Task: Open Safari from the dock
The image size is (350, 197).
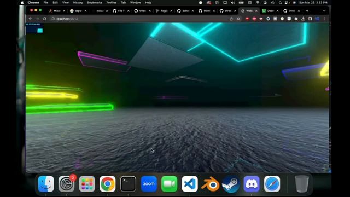Action: click(272, 184)
